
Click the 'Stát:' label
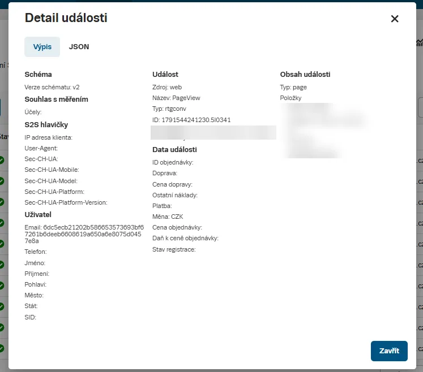pos(31,306)
